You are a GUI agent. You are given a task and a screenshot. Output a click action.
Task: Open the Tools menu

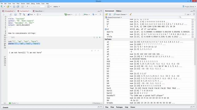tap(43, 4)
